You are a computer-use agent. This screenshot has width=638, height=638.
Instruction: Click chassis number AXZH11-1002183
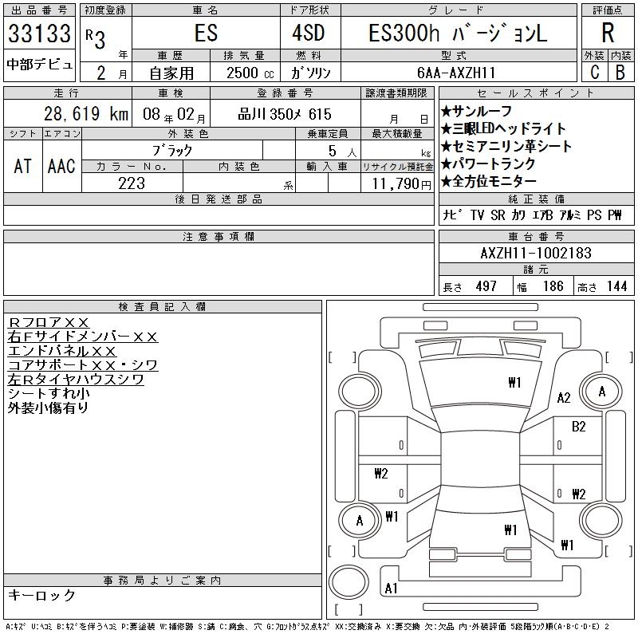[x=536, y=253]
